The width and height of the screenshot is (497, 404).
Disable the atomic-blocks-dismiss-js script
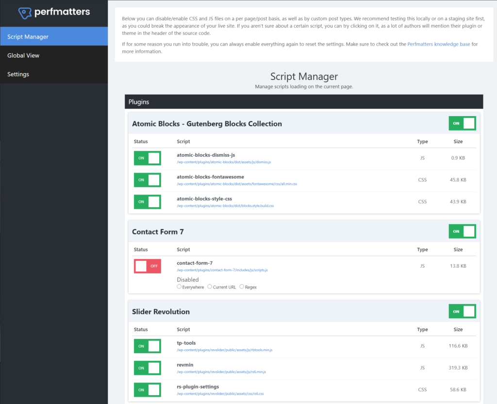click(x=147, y=158)
